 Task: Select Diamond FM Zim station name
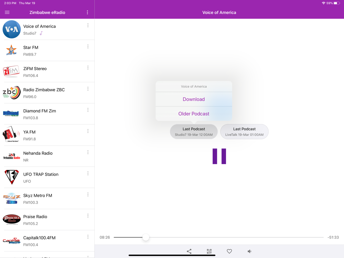click(x=40, y=111)
